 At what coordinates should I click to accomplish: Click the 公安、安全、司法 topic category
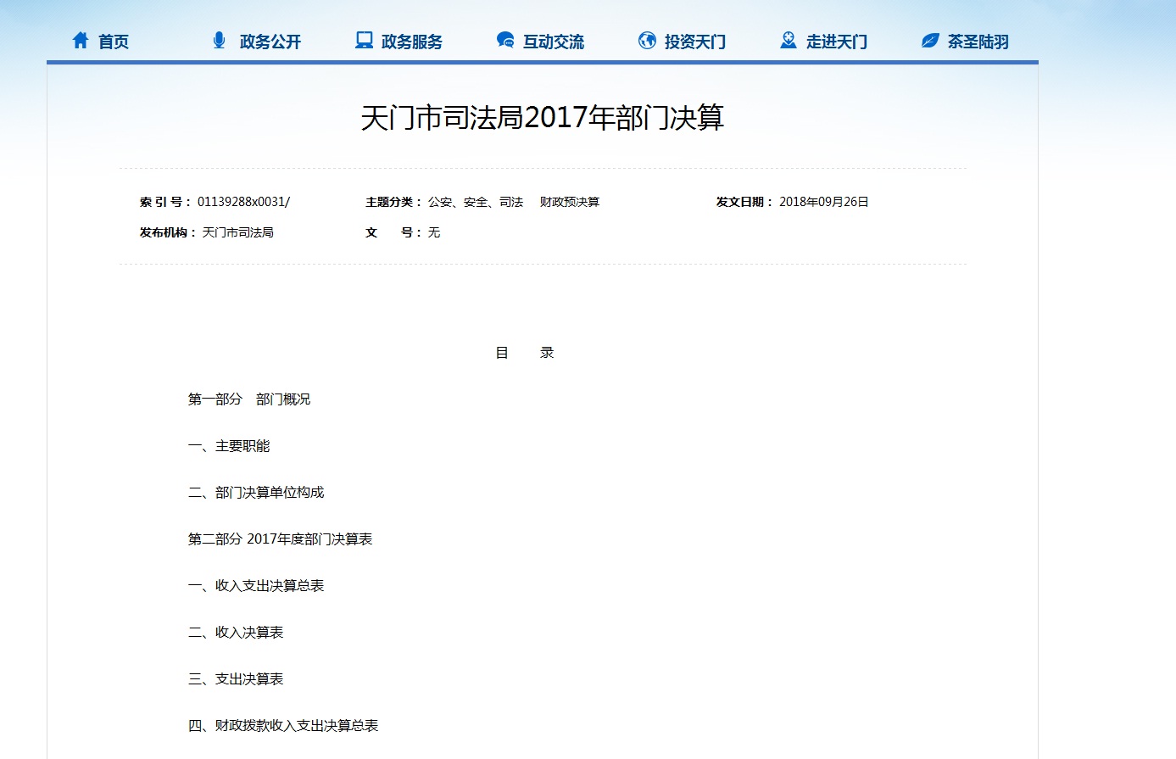[476, 202]
